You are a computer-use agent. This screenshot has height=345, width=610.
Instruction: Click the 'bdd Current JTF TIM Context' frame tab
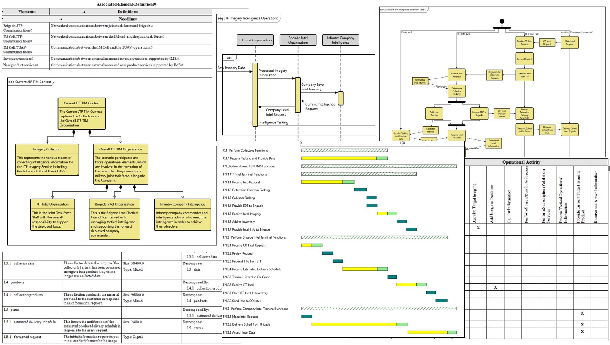point(30,82)
